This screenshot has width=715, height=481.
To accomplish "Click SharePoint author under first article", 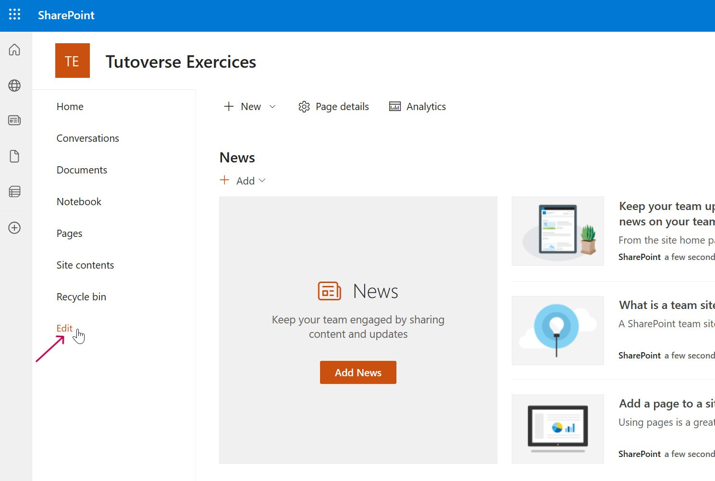I will [640, 257].
